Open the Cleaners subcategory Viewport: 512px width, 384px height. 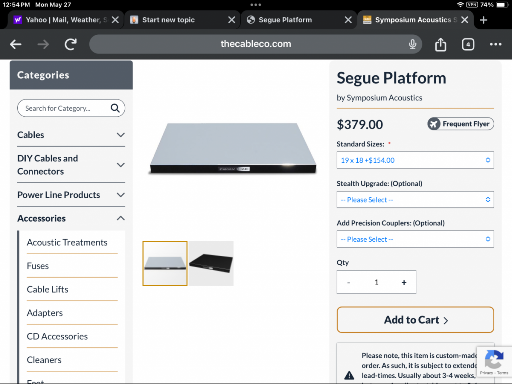click(x=44, y=360)
